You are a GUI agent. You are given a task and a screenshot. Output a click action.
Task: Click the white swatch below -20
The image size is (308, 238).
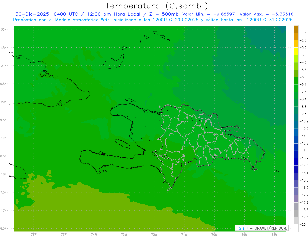(x=296, y=228)
